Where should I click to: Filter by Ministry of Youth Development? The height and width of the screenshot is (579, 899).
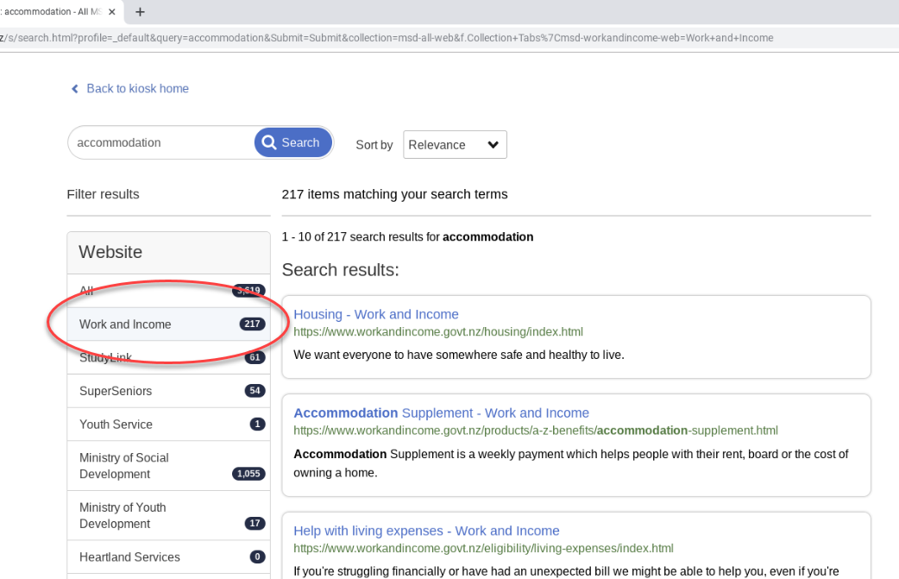pyautogui.click(x=168, y=515)
